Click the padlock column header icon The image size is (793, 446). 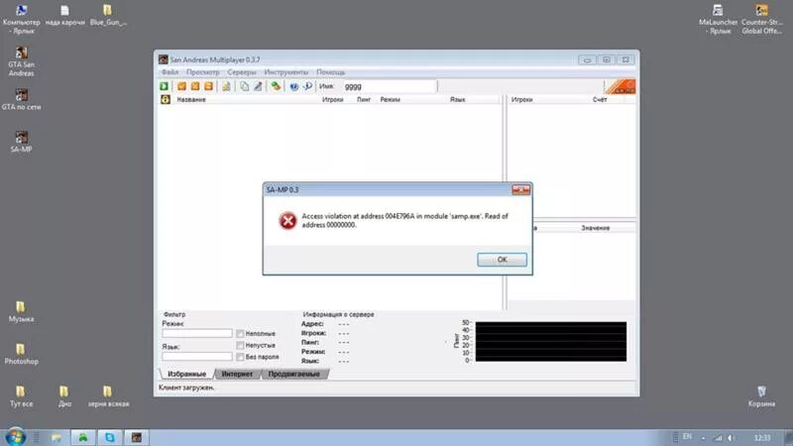pos(166,100)
